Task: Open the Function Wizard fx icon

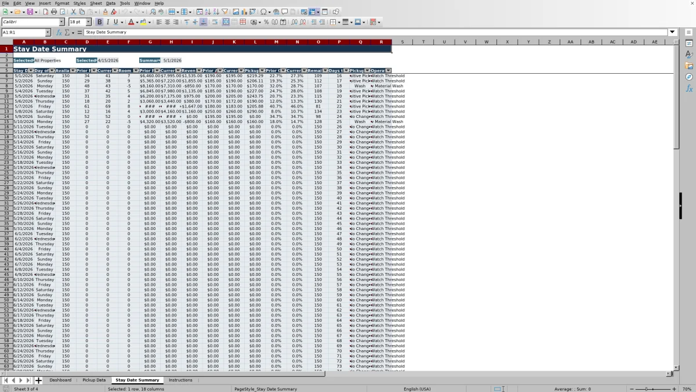Action: click(59, 33)
